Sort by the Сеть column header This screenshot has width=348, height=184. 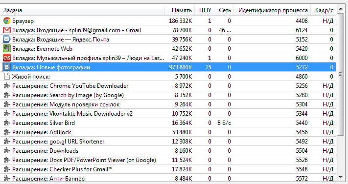point(224,10)
